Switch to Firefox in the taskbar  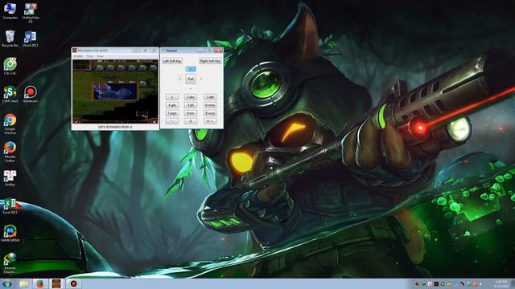[x=40, y=283]
